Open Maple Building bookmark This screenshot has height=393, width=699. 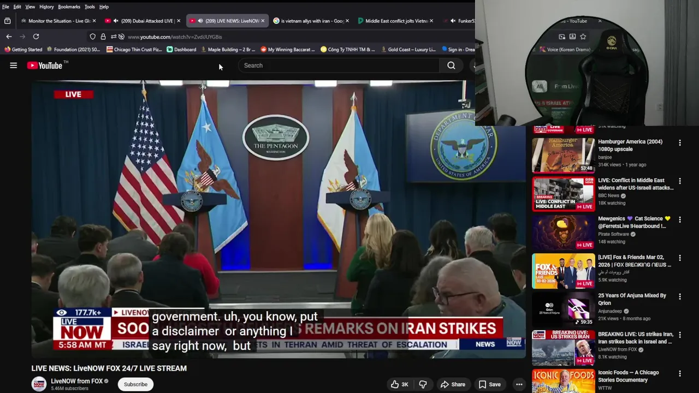tap(227, 50)
